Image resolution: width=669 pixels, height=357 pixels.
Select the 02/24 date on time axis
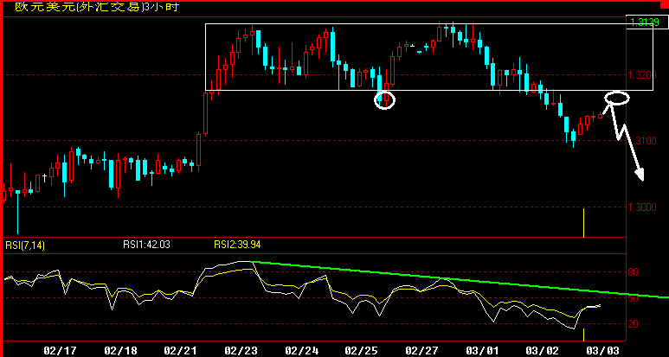[302, 351]
